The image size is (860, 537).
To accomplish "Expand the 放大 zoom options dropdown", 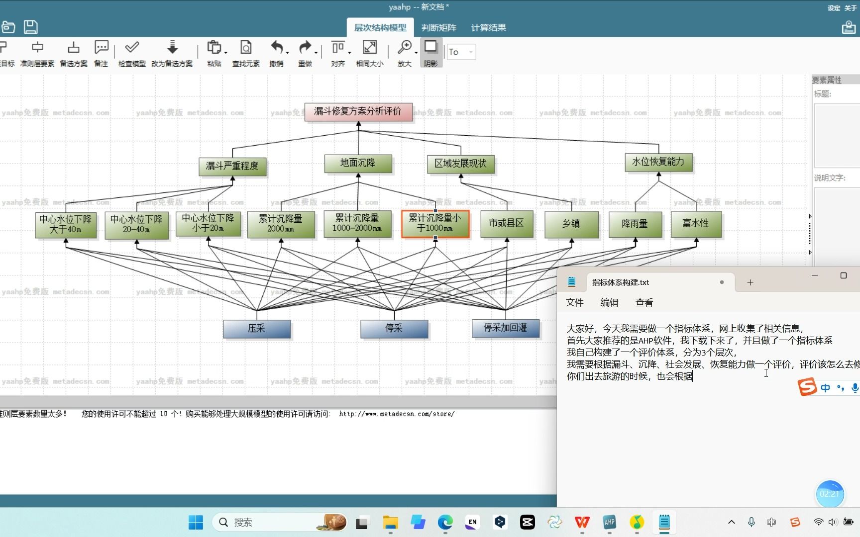I will tap(415, 54).
